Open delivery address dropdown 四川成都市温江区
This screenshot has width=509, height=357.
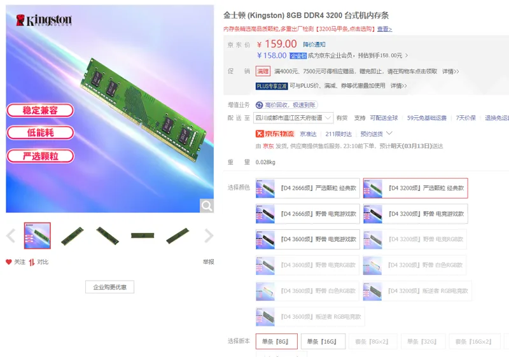(293, 118)
